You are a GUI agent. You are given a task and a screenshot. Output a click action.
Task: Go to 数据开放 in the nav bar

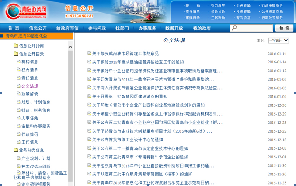[174, 28]
